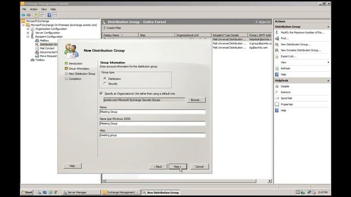Sort by Organizational Unit column header
This screenshot has height=197, width=351.
pos(193,35)
